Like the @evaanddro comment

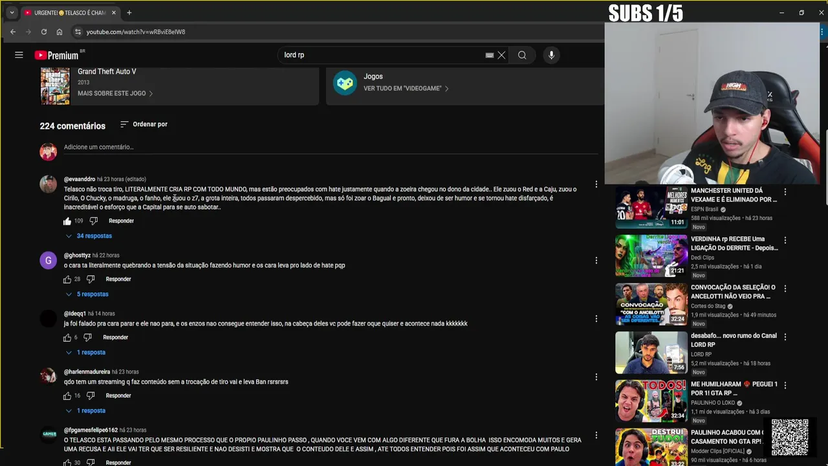(67, 221)
